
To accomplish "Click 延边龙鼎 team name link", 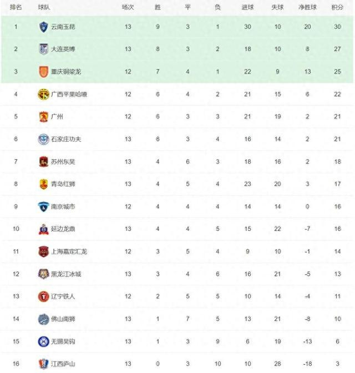I will 63,229.
